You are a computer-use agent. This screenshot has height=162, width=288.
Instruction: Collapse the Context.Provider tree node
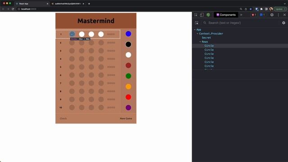point(198,34)
